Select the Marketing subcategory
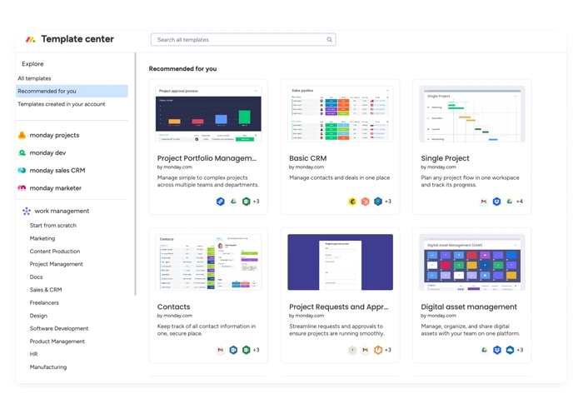The width and height of the screenshot is (583, 414). [42, 238]
